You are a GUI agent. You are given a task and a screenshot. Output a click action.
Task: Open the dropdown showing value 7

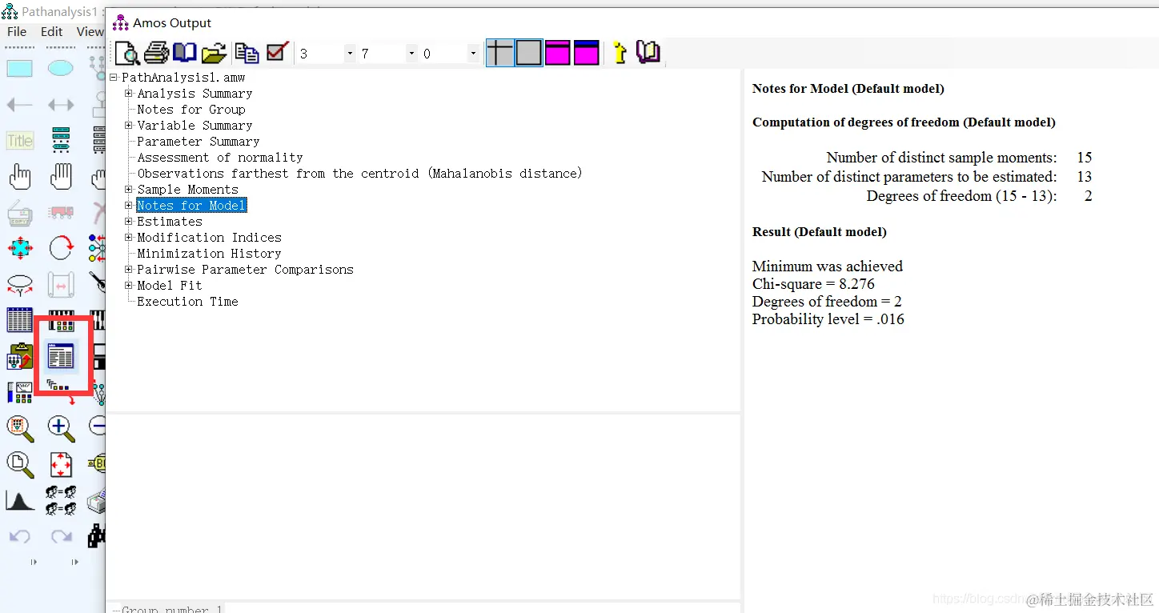pos(411,54)
